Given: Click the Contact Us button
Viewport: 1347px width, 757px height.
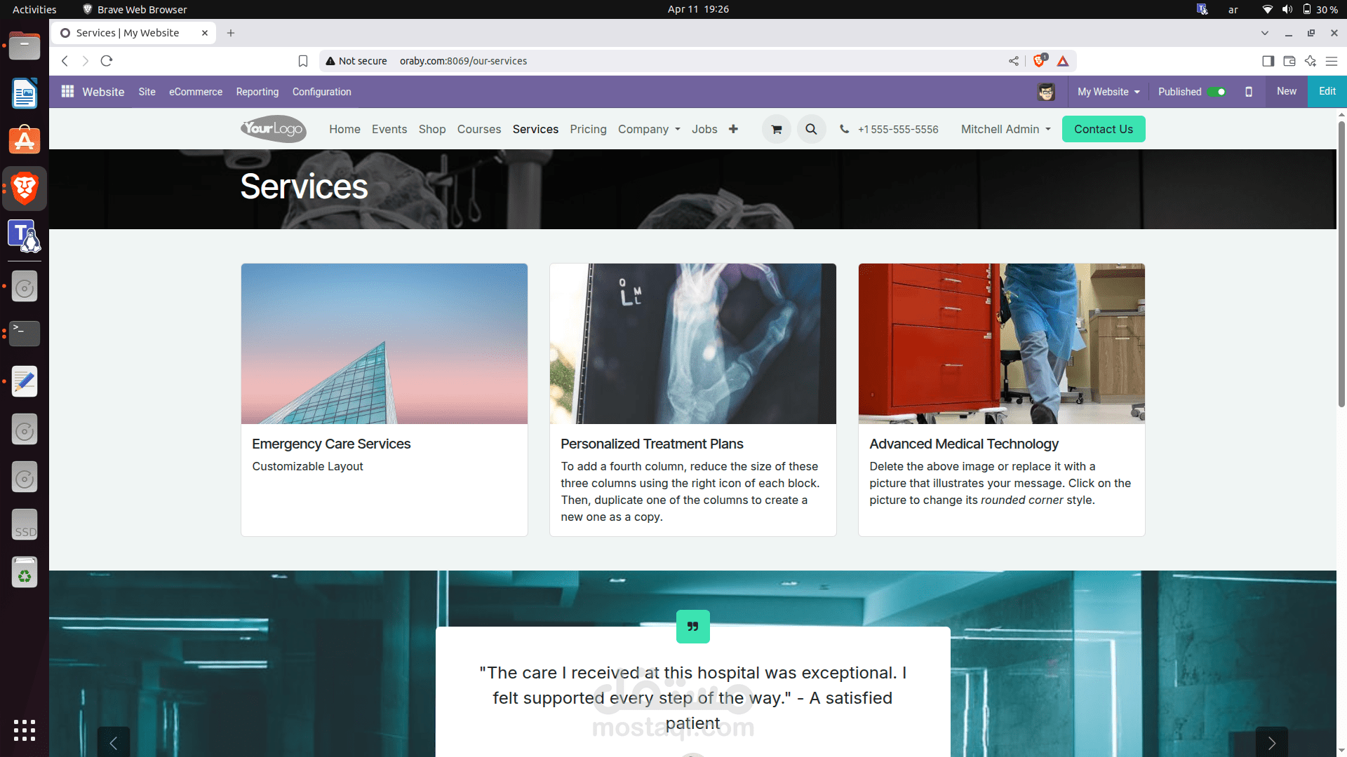Looking at the screenshot, I should (x=1103, y=130).
